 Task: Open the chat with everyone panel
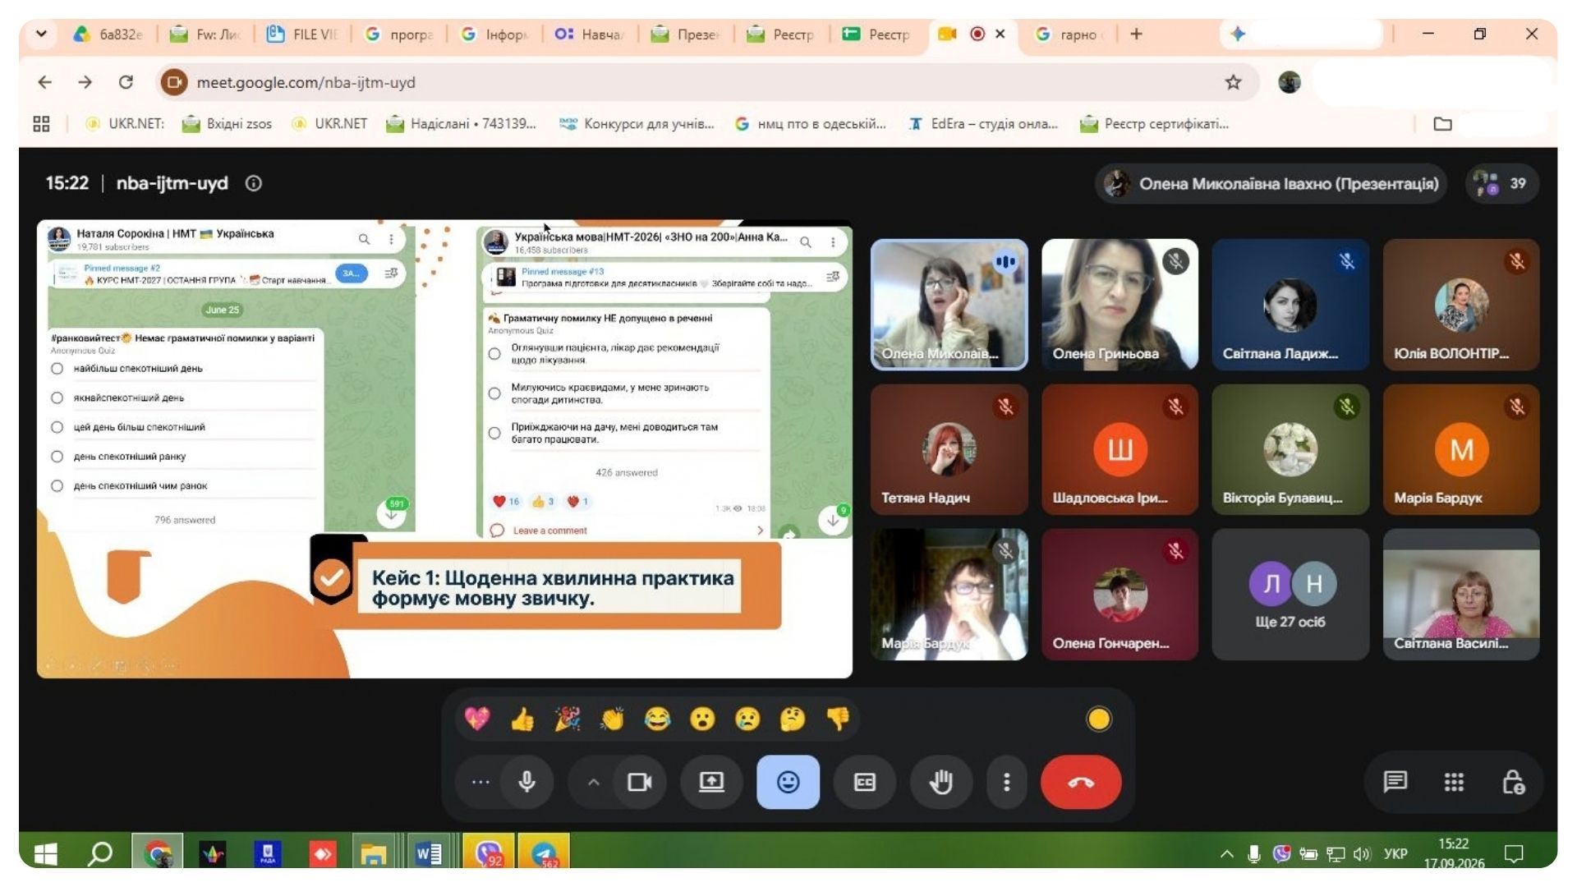(x=1395, y=782)
